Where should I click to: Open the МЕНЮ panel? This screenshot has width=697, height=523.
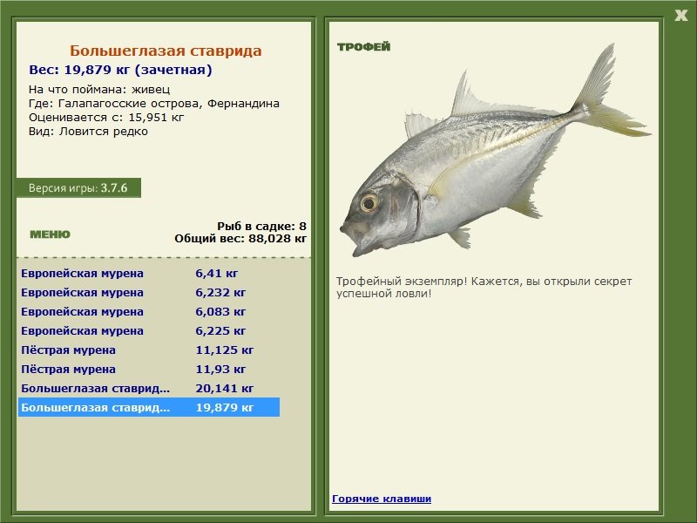(52, 234)
